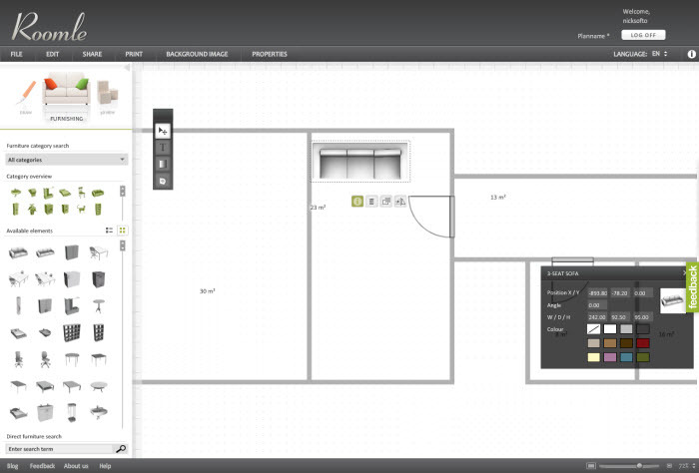Select the pale yellow colour swatch

tap(593, 357)
